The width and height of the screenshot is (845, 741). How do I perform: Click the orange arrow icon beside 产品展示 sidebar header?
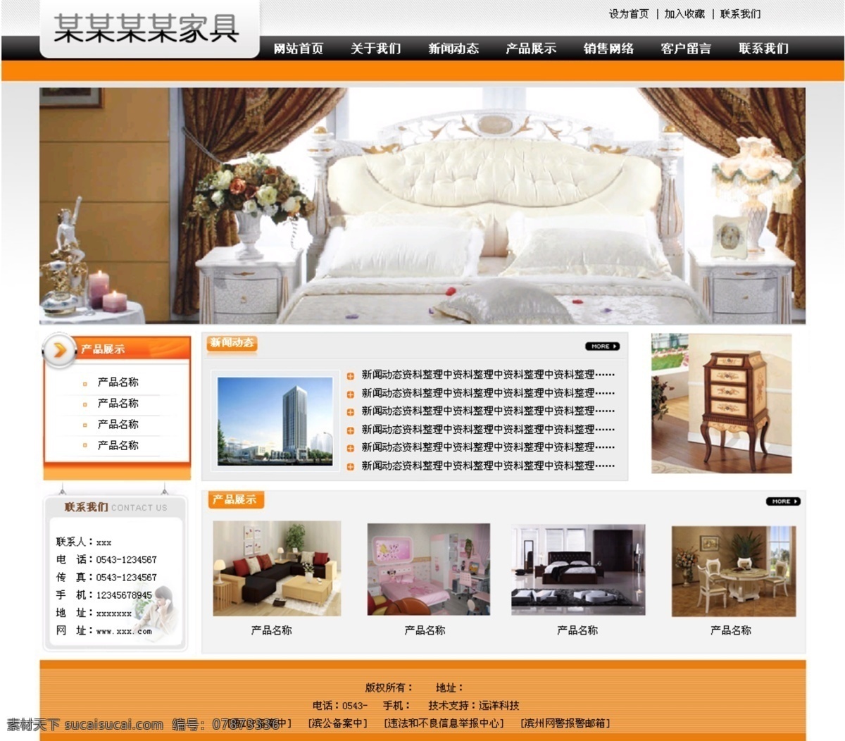60,349
